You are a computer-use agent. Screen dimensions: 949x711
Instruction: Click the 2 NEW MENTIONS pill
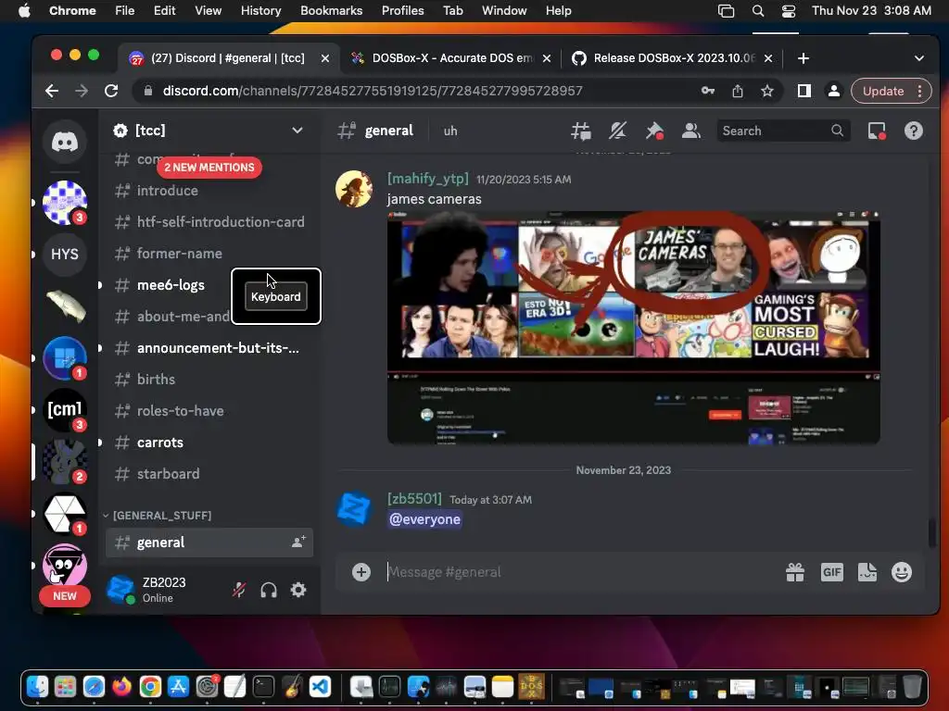[x=209, y=168]
